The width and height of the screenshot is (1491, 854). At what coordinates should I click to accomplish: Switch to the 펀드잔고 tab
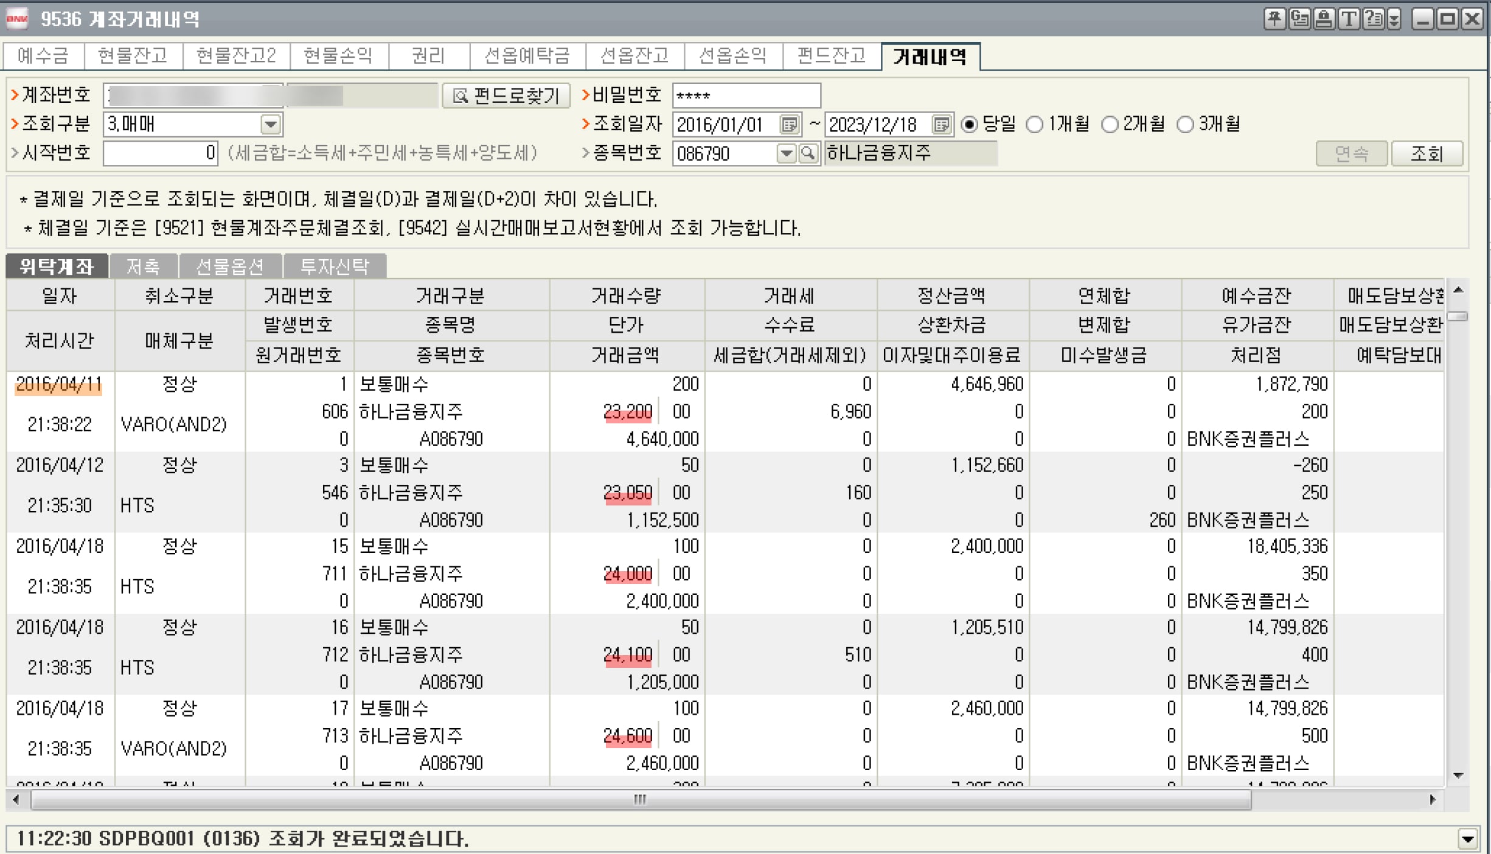(832, 56)
